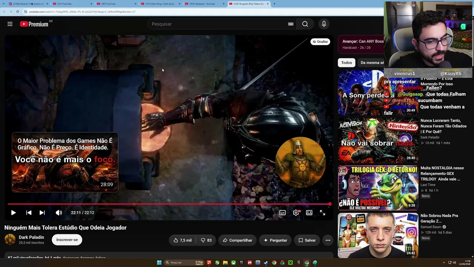
Task: Open the YouTube guide hamburger menu
Action: (10, 24)
